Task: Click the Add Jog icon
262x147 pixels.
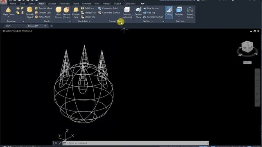Action: pos(145,13)
